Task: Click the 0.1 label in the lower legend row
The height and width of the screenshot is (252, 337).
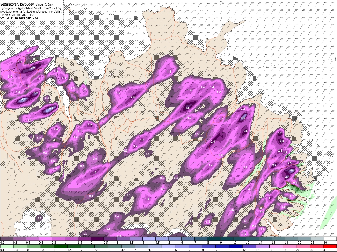Action: pos(2,250)
